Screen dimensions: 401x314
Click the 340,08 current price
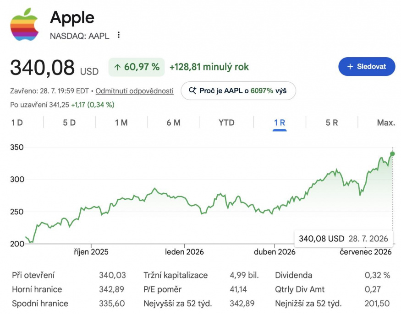pyautogui.click(x=43, y=68)
